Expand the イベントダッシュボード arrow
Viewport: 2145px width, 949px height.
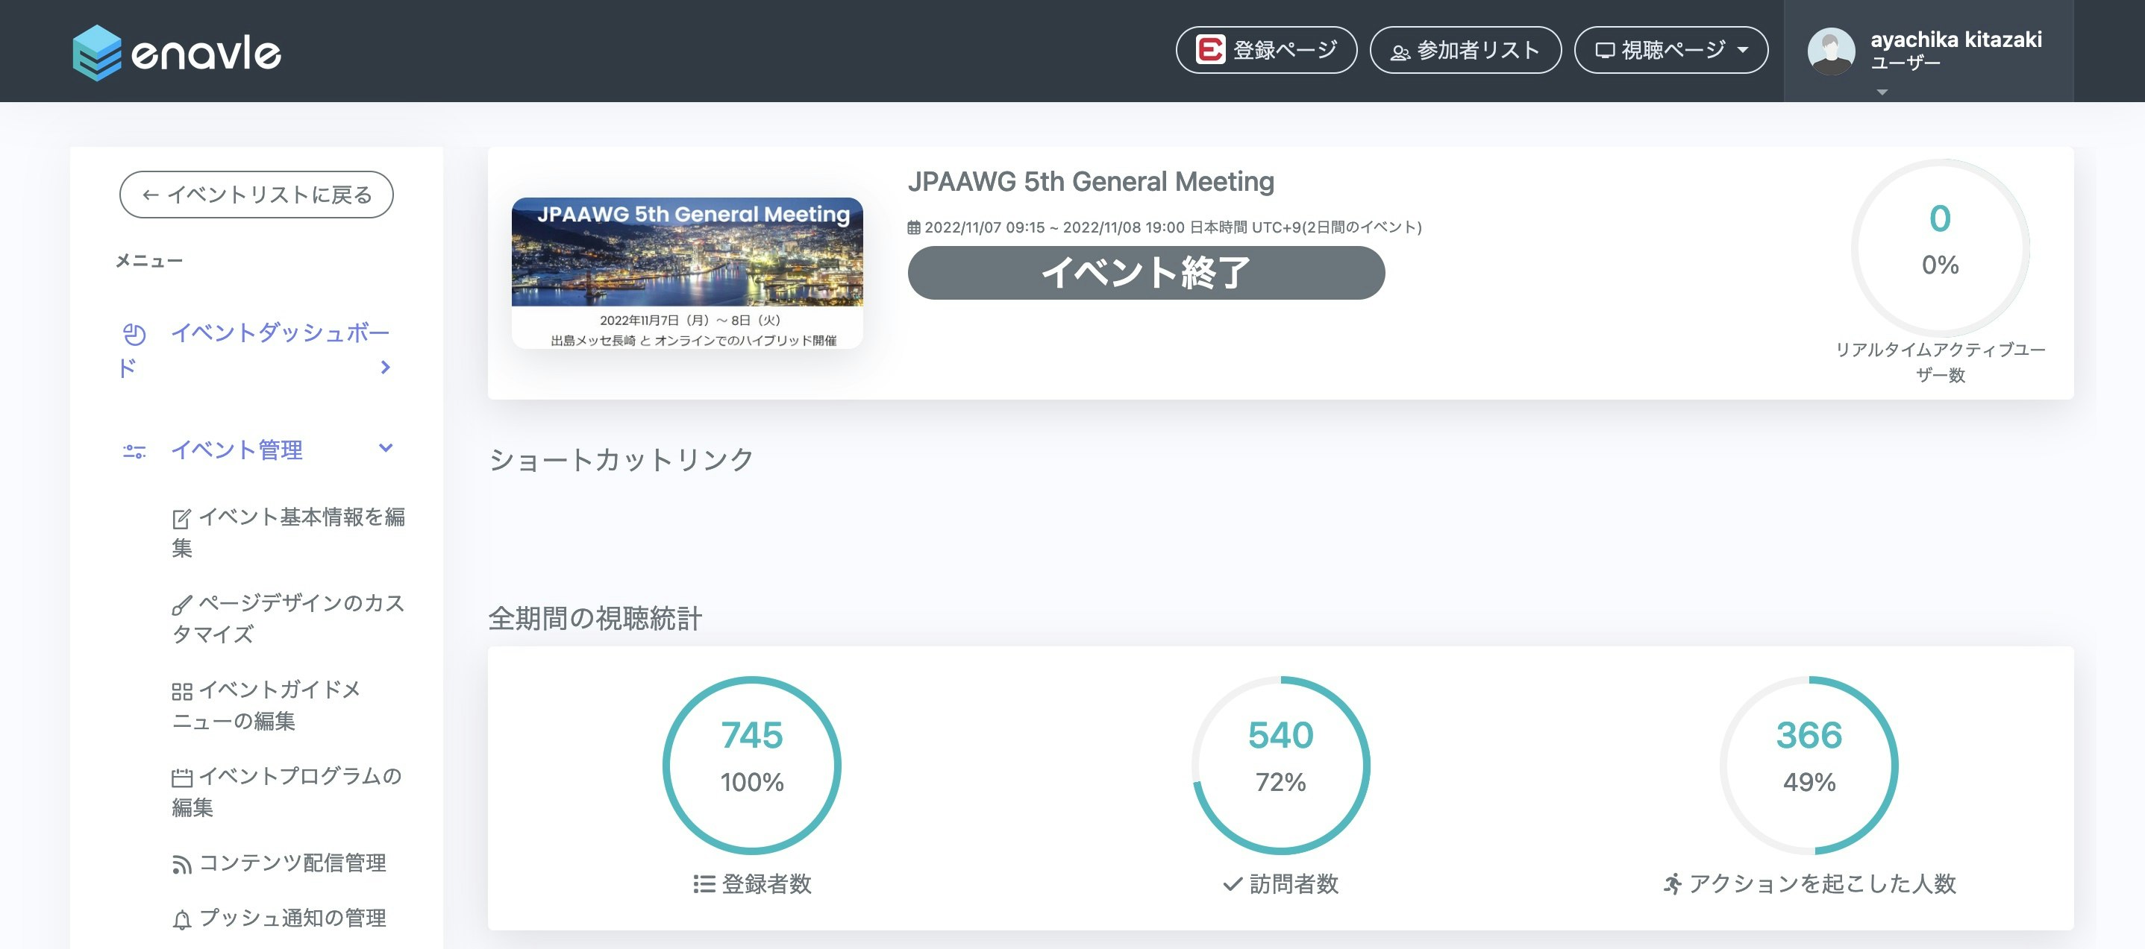(385, 367)
